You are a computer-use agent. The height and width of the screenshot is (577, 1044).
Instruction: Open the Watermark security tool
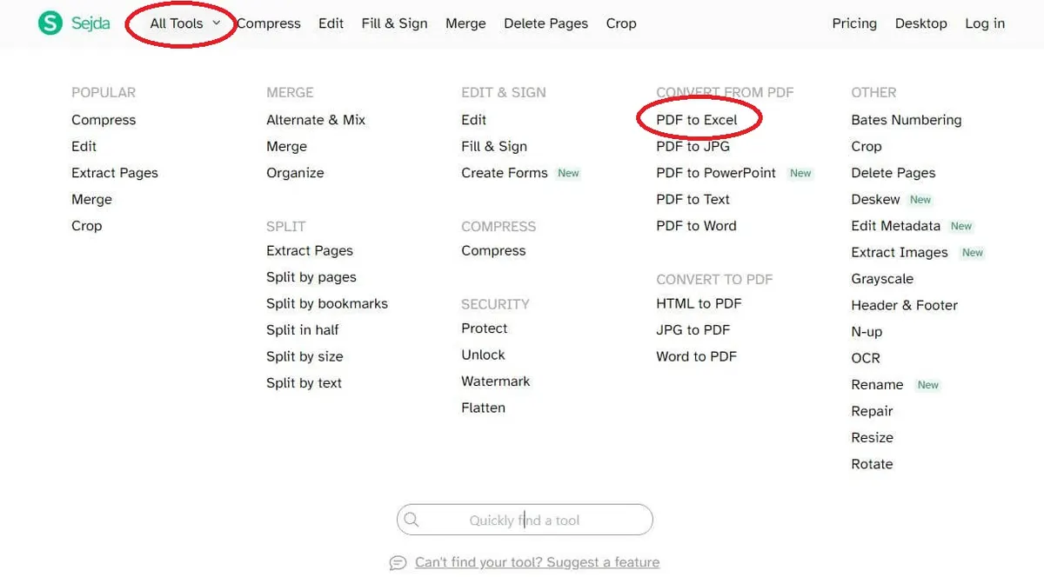pyautogui.click(x=495, y=381)
